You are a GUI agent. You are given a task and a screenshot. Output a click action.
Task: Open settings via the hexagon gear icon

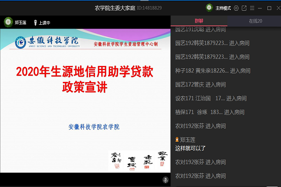click(236, 8)
